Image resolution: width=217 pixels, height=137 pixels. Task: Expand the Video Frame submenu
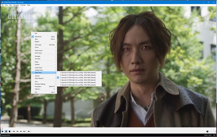pos(44,51)
